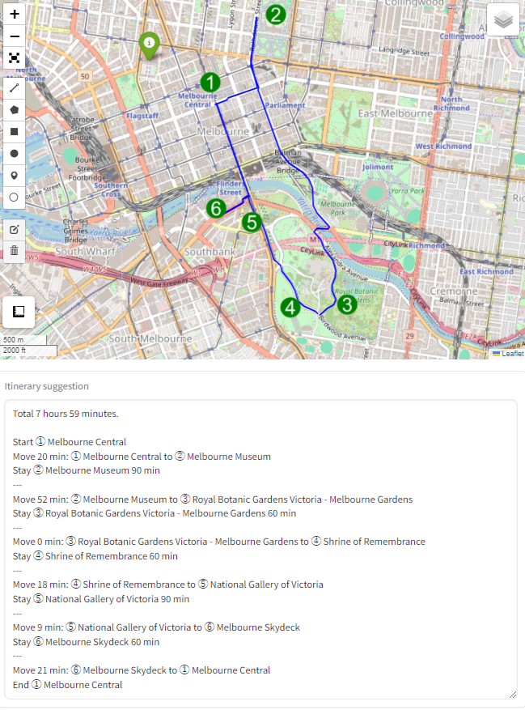Click the Parliament station label on map
Image resolution: width=525 pixels, height=710 pixels.
click(x=285, y=105)
